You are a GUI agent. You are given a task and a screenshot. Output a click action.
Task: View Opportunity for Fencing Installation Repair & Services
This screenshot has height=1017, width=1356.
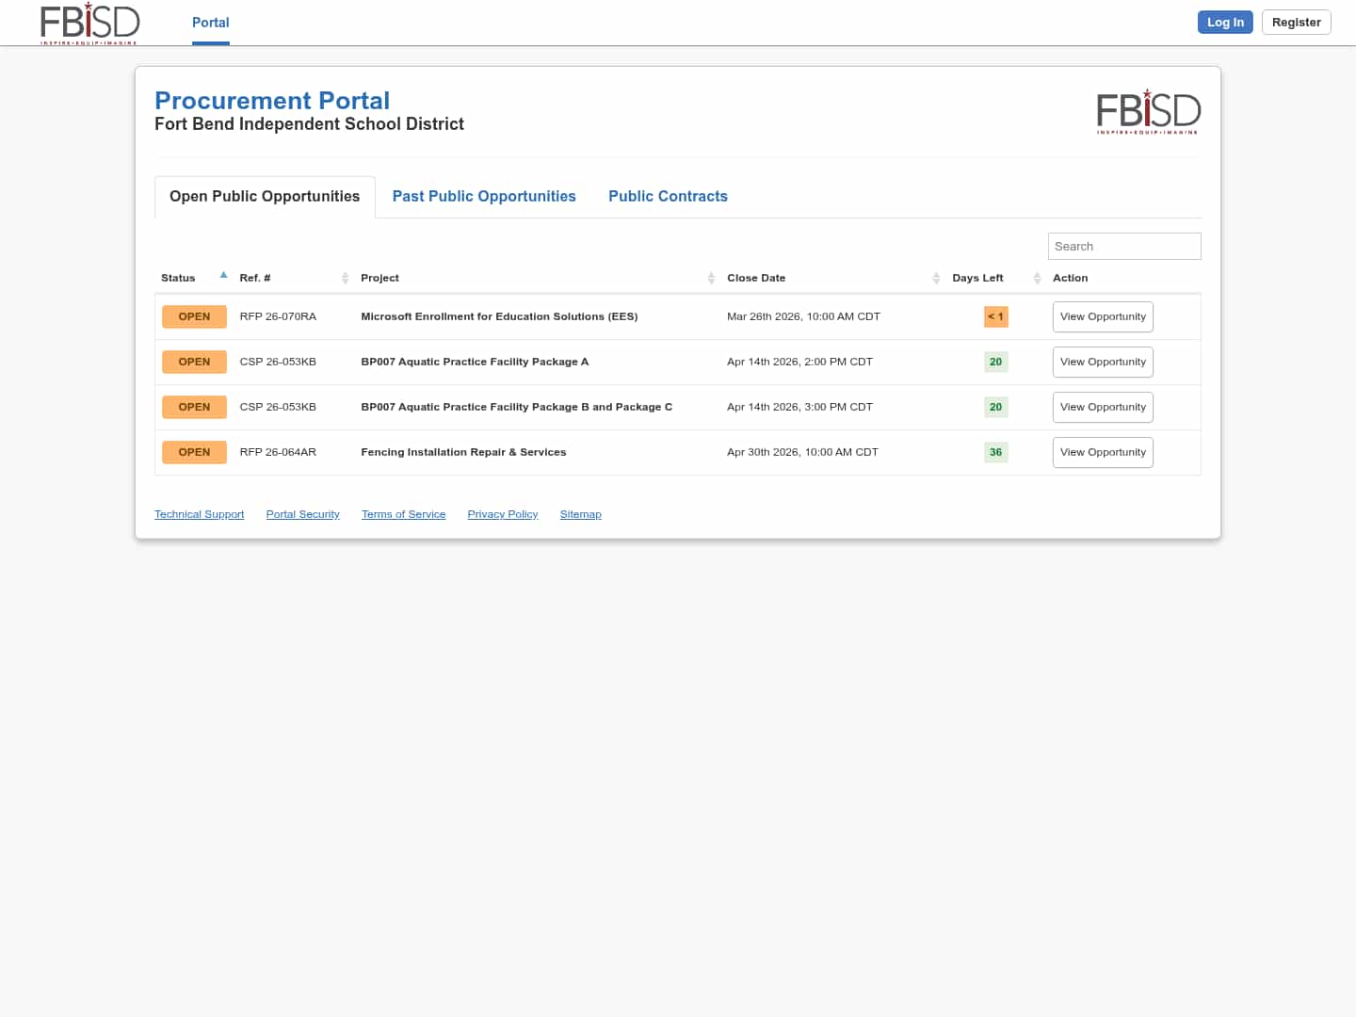pyautogui.click(x=1102, y=453)
